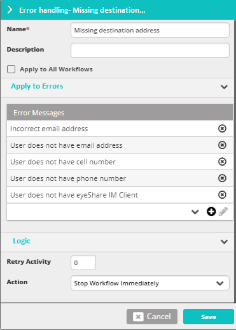Click the Apply to Errors heading

(x=37, y=86)
